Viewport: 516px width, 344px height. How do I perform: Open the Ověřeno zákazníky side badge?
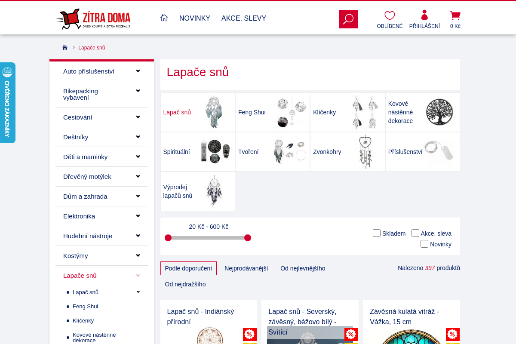[x=7, y=103]
